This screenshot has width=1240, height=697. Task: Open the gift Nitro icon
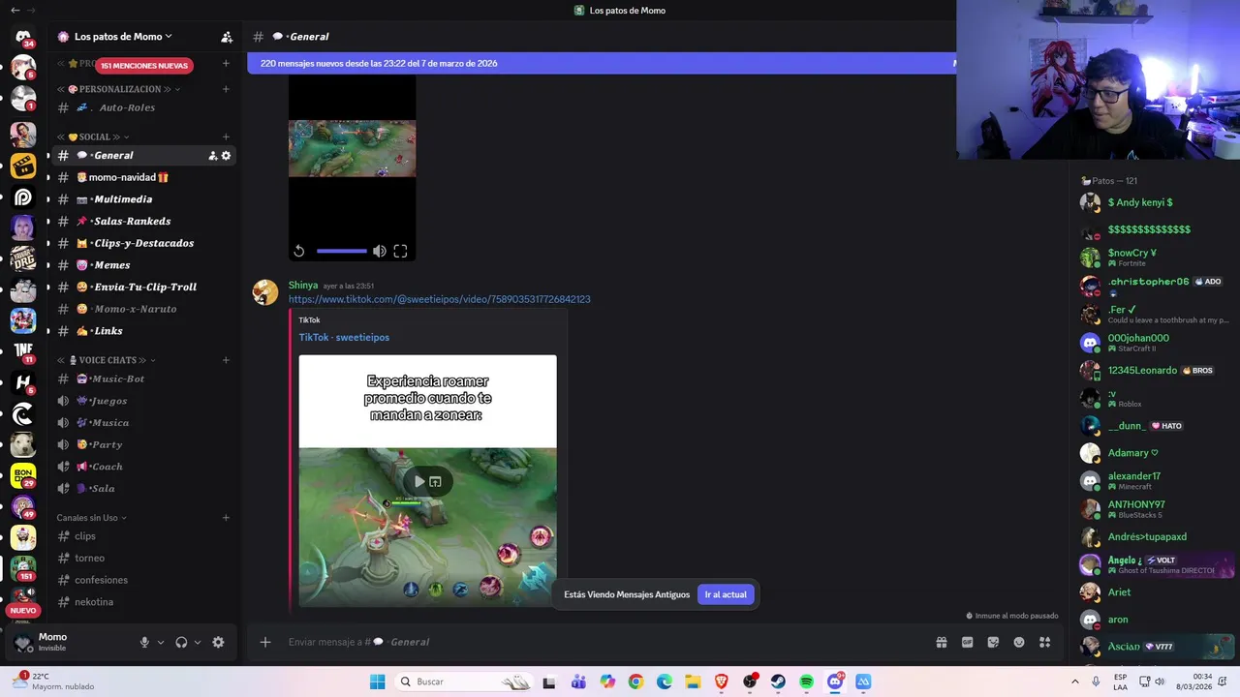941,642
